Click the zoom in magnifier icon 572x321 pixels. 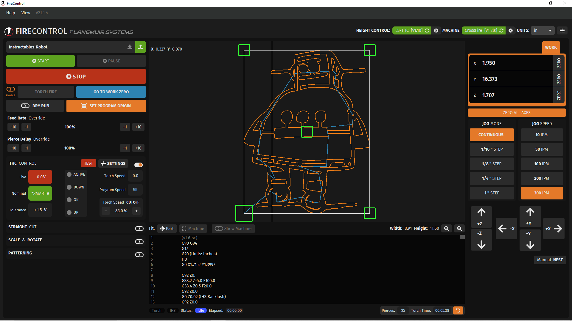click(x=459, y=229)
